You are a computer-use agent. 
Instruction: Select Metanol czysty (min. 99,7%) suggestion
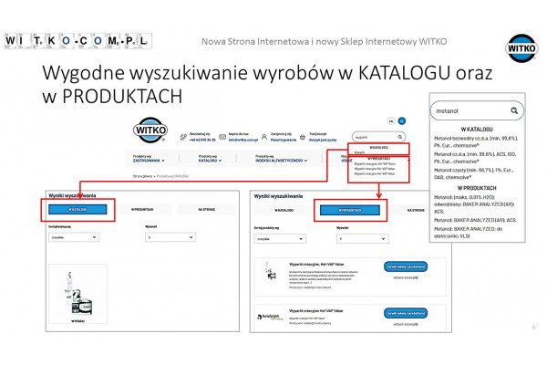(473, 173)
